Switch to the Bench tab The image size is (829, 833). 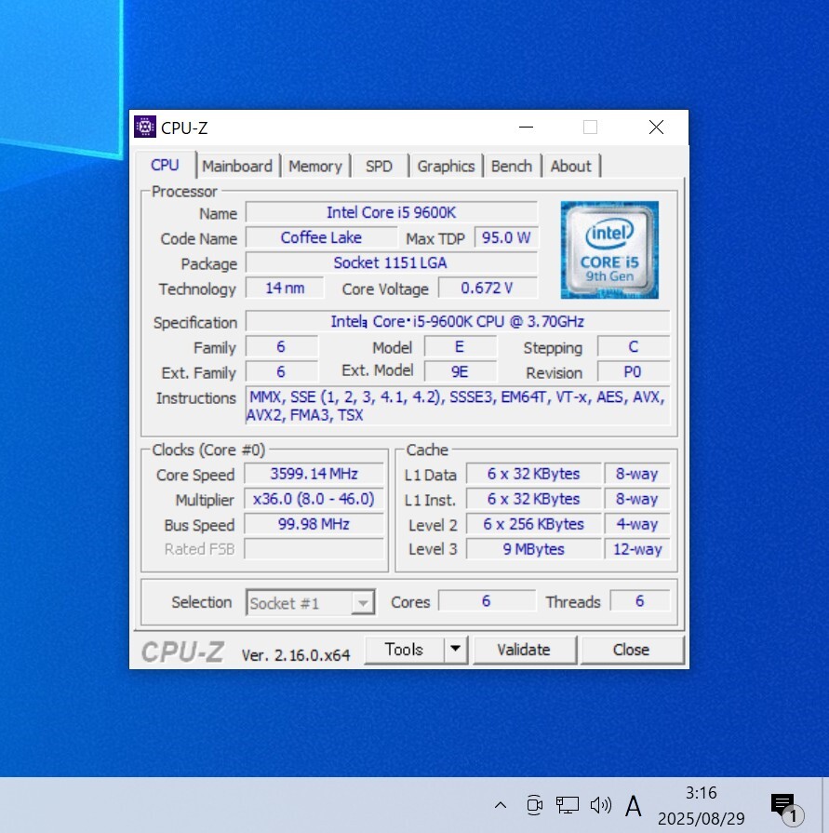tap(512, 167)
